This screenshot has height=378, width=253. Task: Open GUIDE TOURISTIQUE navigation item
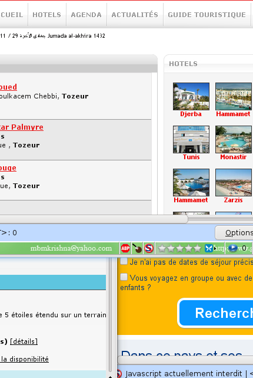[x=207, y=15]
